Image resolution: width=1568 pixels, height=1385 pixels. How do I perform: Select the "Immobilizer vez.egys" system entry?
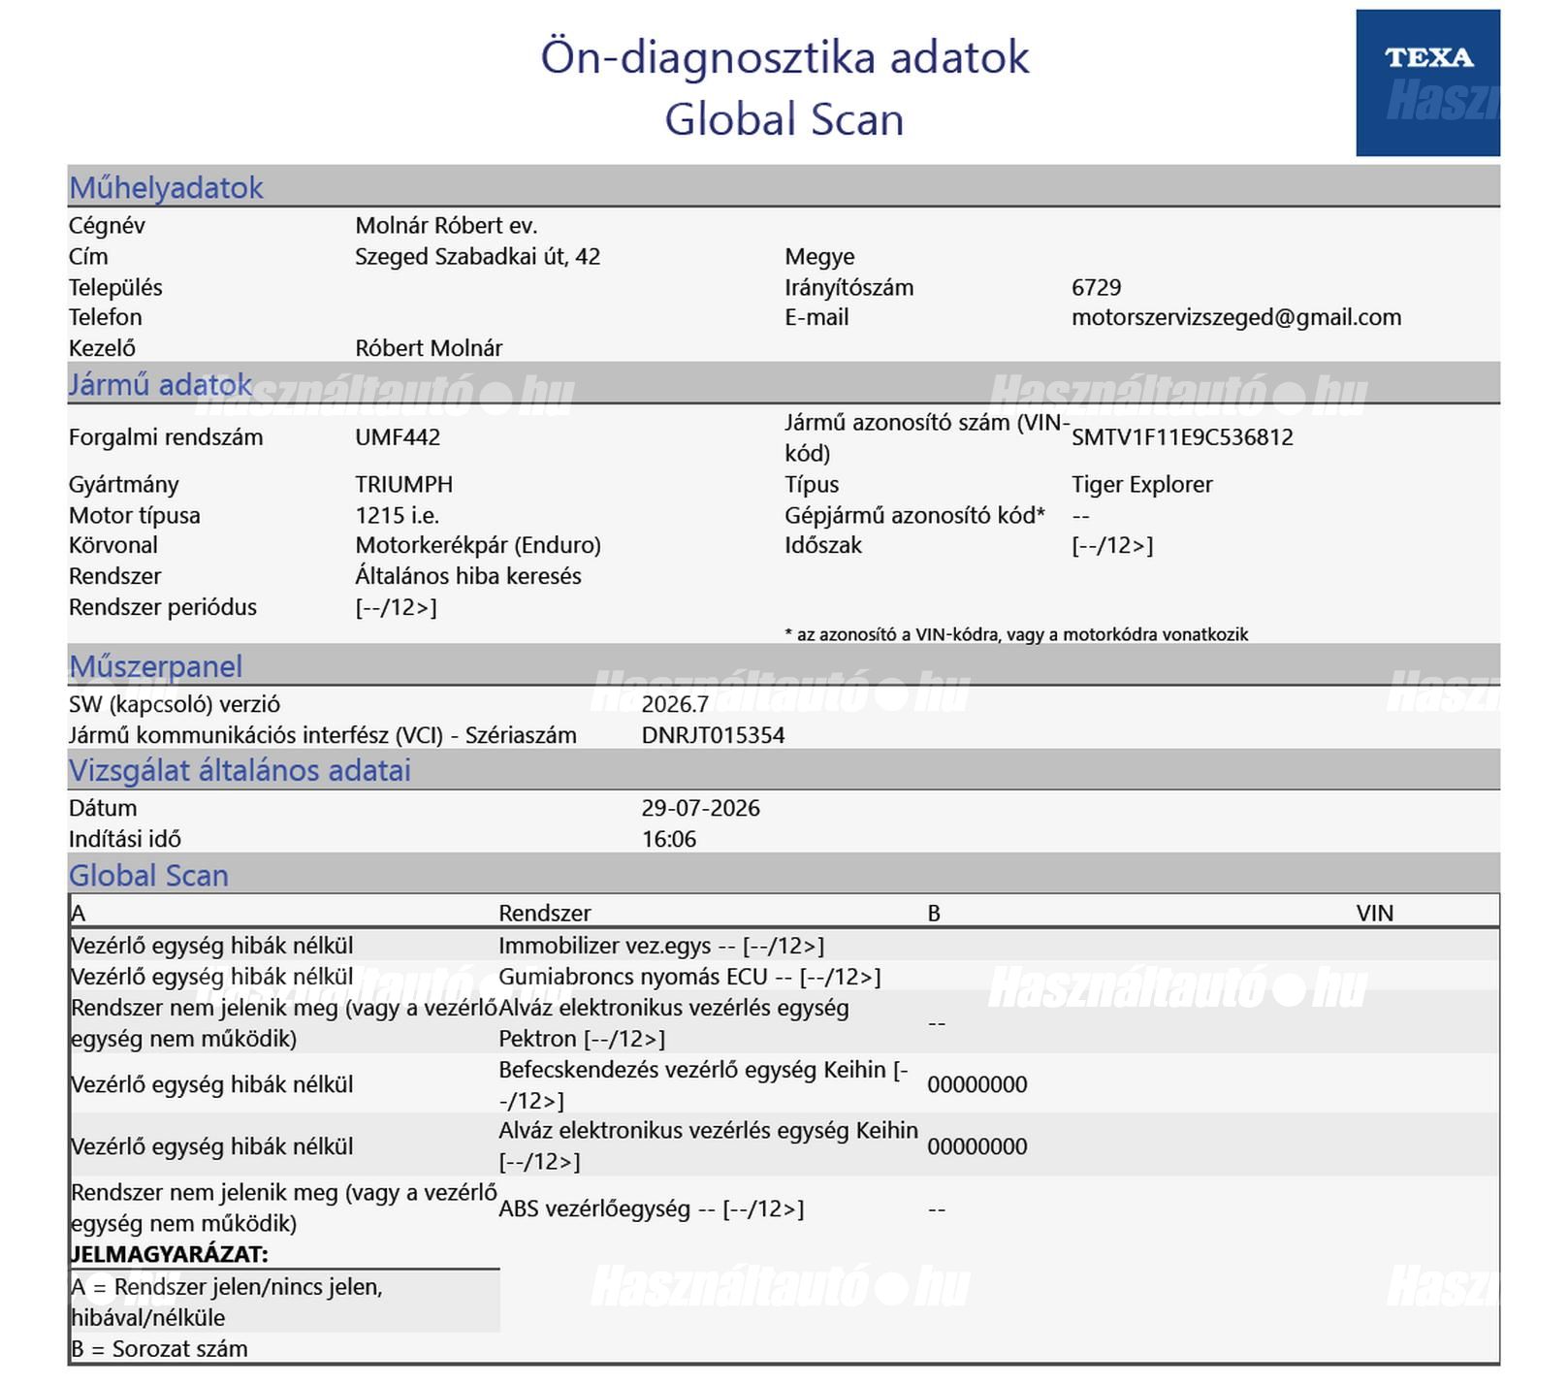pyautogui.click(x=661, y=947)
